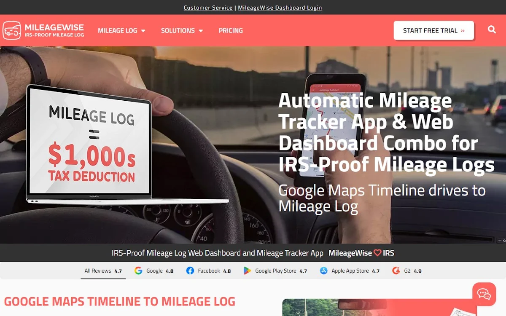
Task: Click 'Google Maps Timeline drives to Mileage Log' subtitle
Action: coord(382,198)
